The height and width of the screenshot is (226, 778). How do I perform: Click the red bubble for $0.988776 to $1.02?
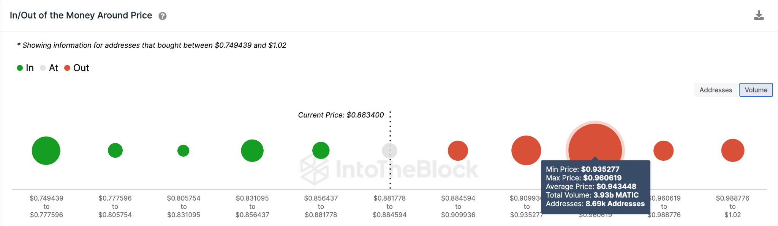pyautogui.click(x=732, y=151)
